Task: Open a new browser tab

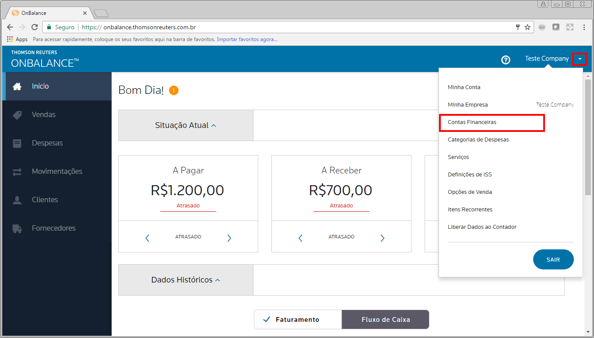Action: pyautogui.click(x=101, y=13)
